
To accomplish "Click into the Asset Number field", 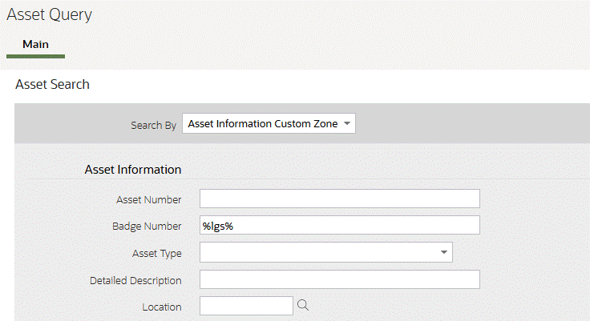I will coord(339,199).
